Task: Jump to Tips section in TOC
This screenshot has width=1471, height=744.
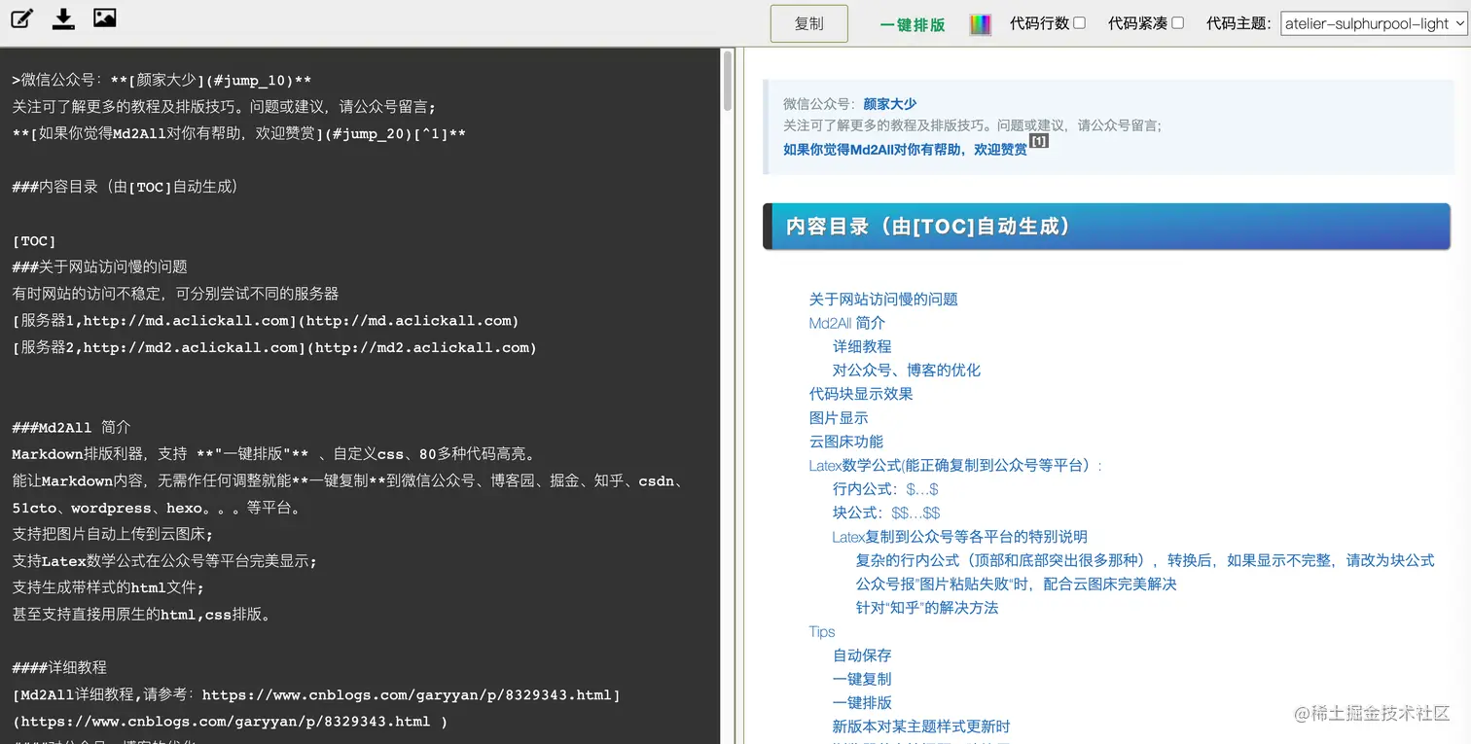Action: 822,631
